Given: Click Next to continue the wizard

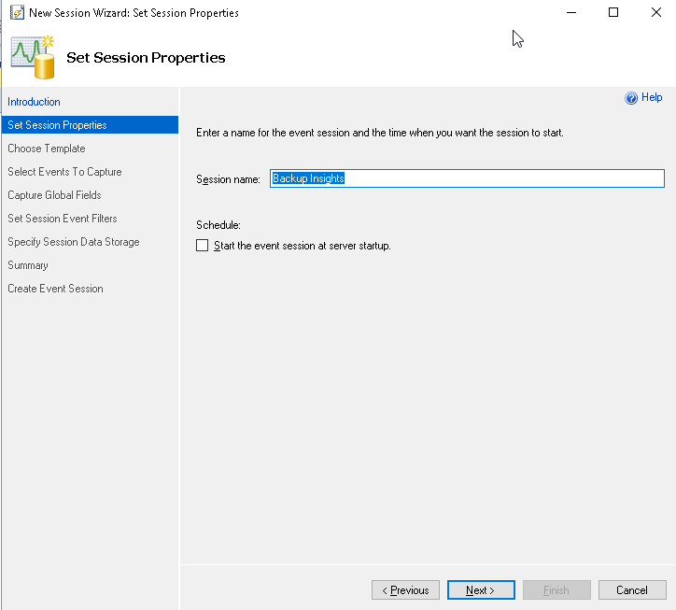Looking at the screenshot, I should (x=480, y=590).
